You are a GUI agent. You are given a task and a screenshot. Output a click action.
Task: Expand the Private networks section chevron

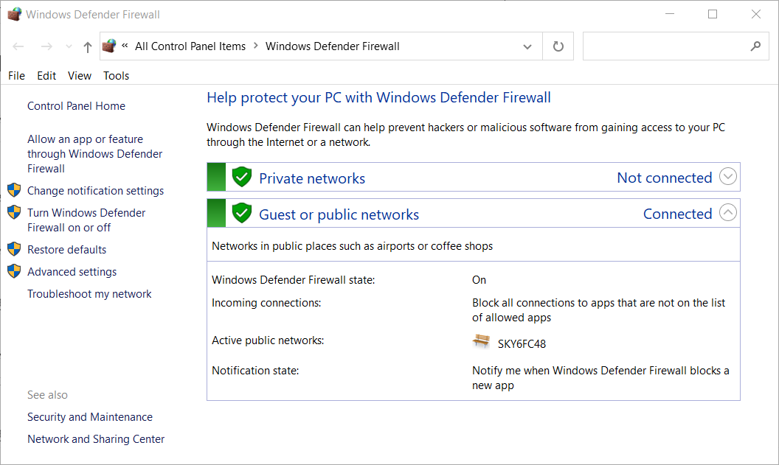[x=728, y=176]
